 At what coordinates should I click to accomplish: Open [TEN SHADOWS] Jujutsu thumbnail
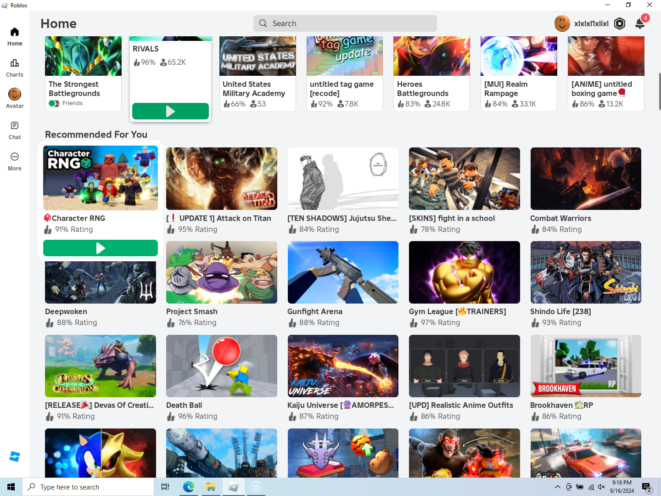tap(343, 179)
